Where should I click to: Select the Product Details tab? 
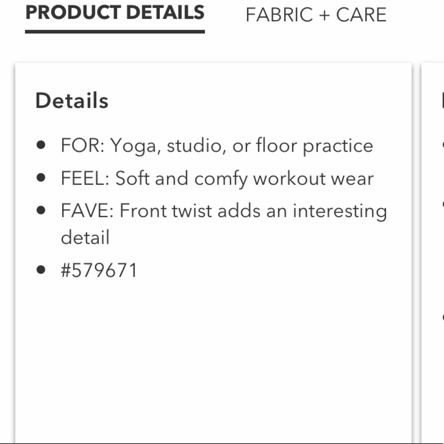coord(115,13)
